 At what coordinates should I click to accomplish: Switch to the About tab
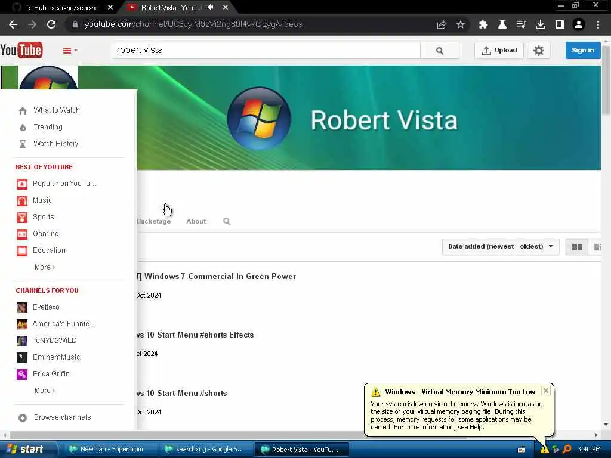[196, 221]
